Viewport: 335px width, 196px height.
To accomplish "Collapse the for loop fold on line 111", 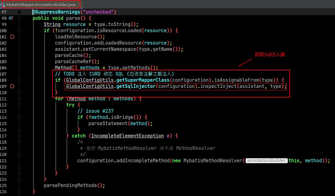I will (20, 99).
